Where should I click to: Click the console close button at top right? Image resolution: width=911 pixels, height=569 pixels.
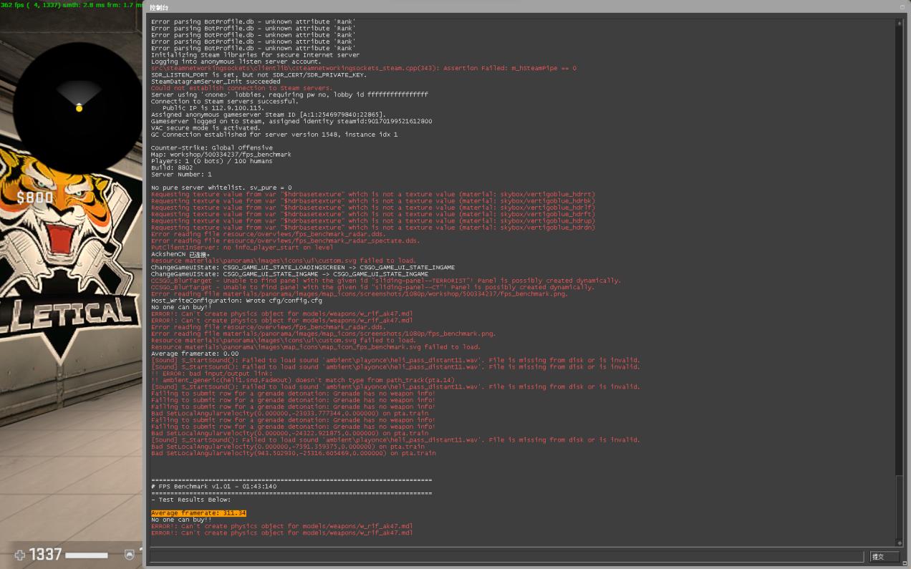tap(902, 7)
